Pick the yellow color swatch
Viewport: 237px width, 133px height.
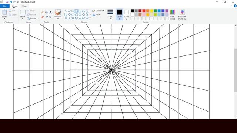pos(151,11)
